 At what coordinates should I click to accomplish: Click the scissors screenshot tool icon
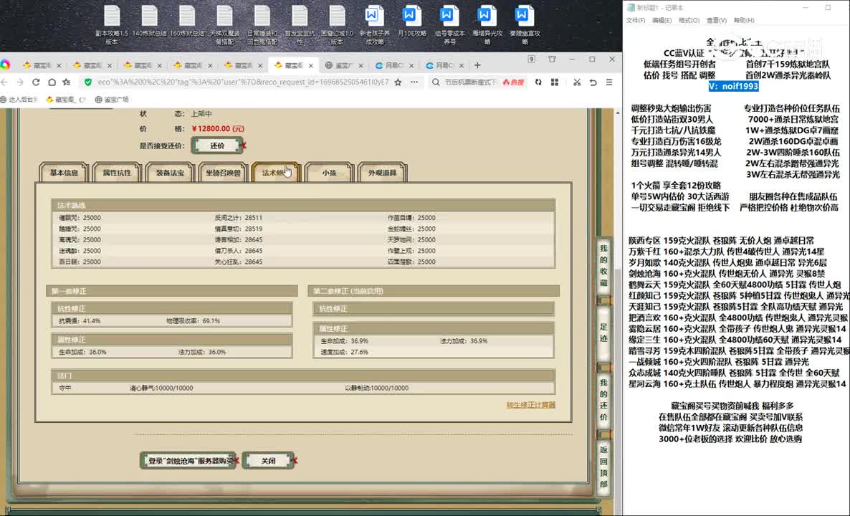(x=577, y=82)
